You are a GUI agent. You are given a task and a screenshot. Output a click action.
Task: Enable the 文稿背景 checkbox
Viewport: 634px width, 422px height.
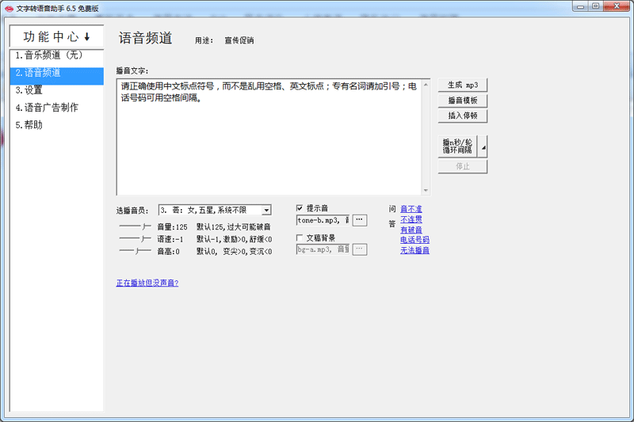(300, 238)
